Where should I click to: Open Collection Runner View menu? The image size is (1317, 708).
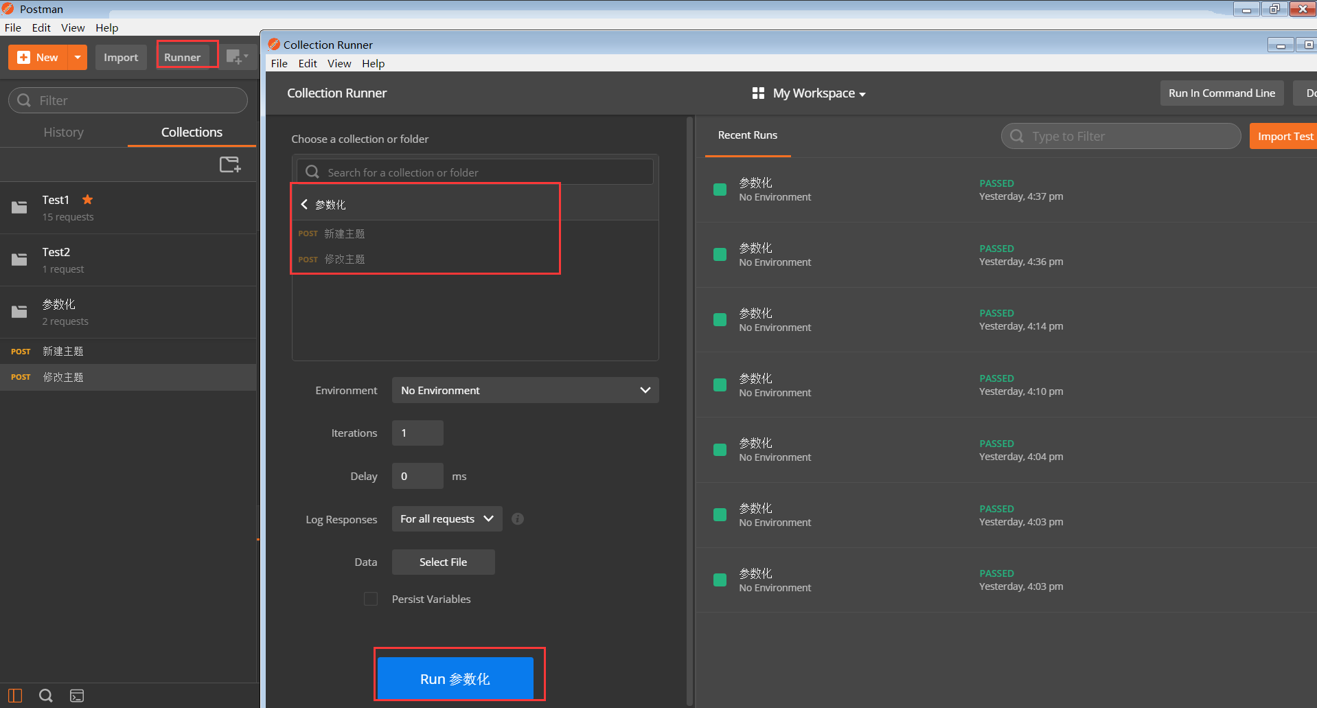[x=339, y=63]
